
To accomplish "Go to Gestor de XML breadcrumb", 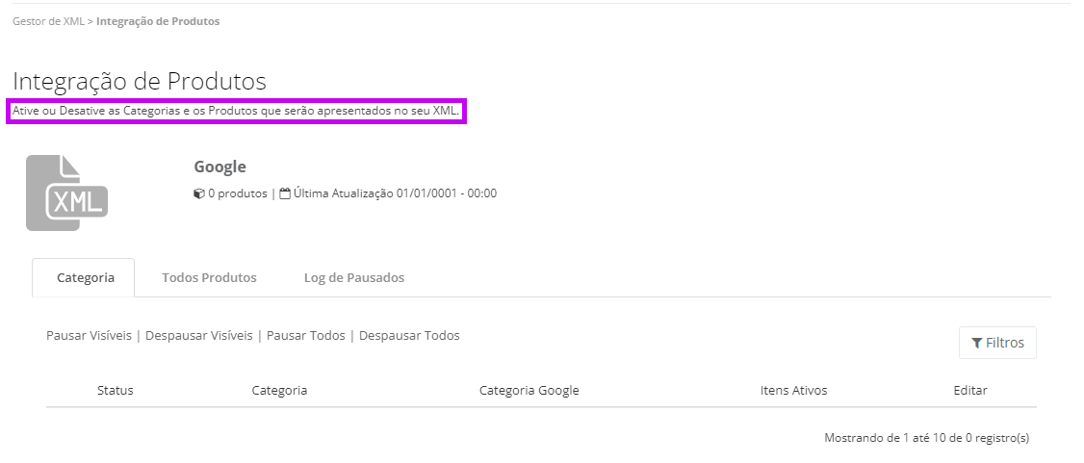I will tap(48, 21).
